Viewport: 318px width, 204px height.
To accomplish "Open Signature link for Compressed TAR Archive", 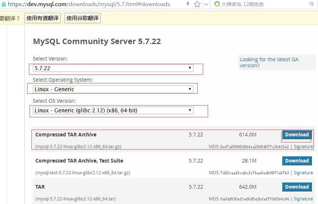I will click(x=303, y=147).
